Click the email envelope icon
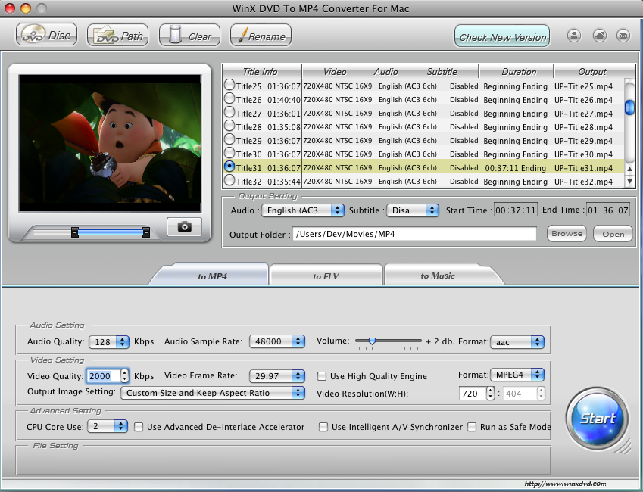Image resolution: width=643 pixels, height=492 pixels. [x=623, y=36]
